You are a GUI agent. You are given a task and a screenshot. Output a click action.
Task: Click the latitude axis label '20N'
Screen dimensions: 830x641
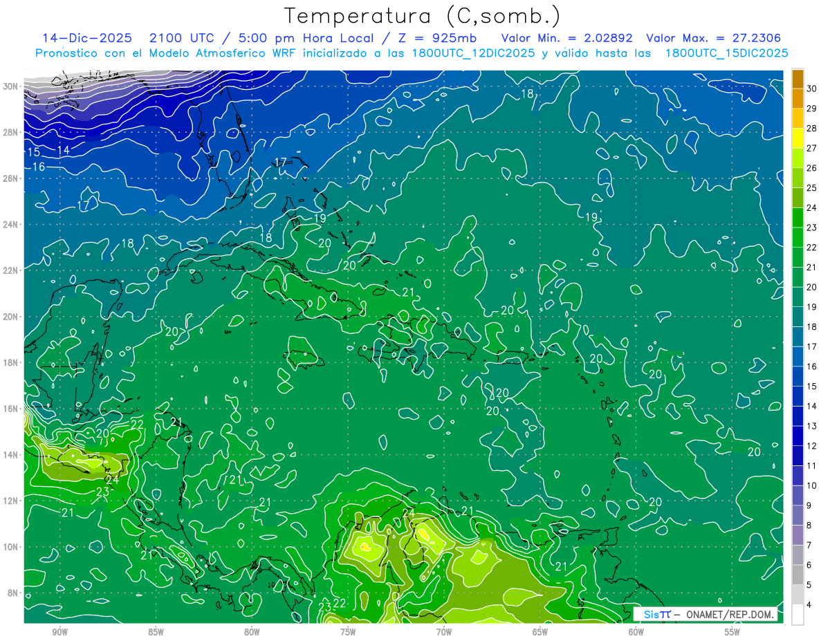point(11,316)
